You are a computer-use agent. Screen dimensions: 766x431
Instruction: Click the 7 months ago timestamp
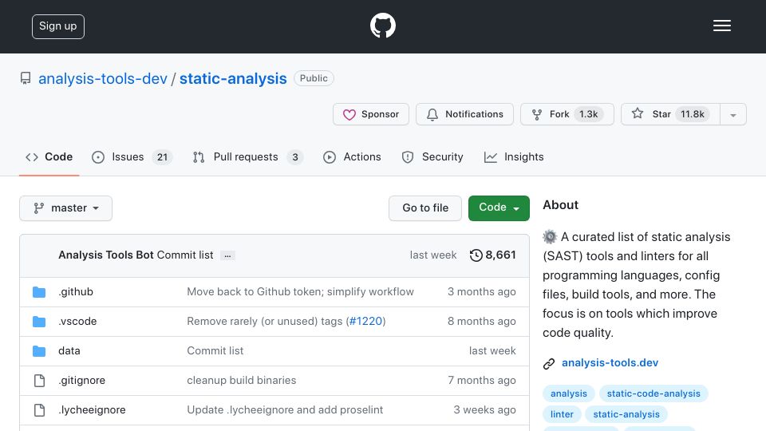(482, 380)
